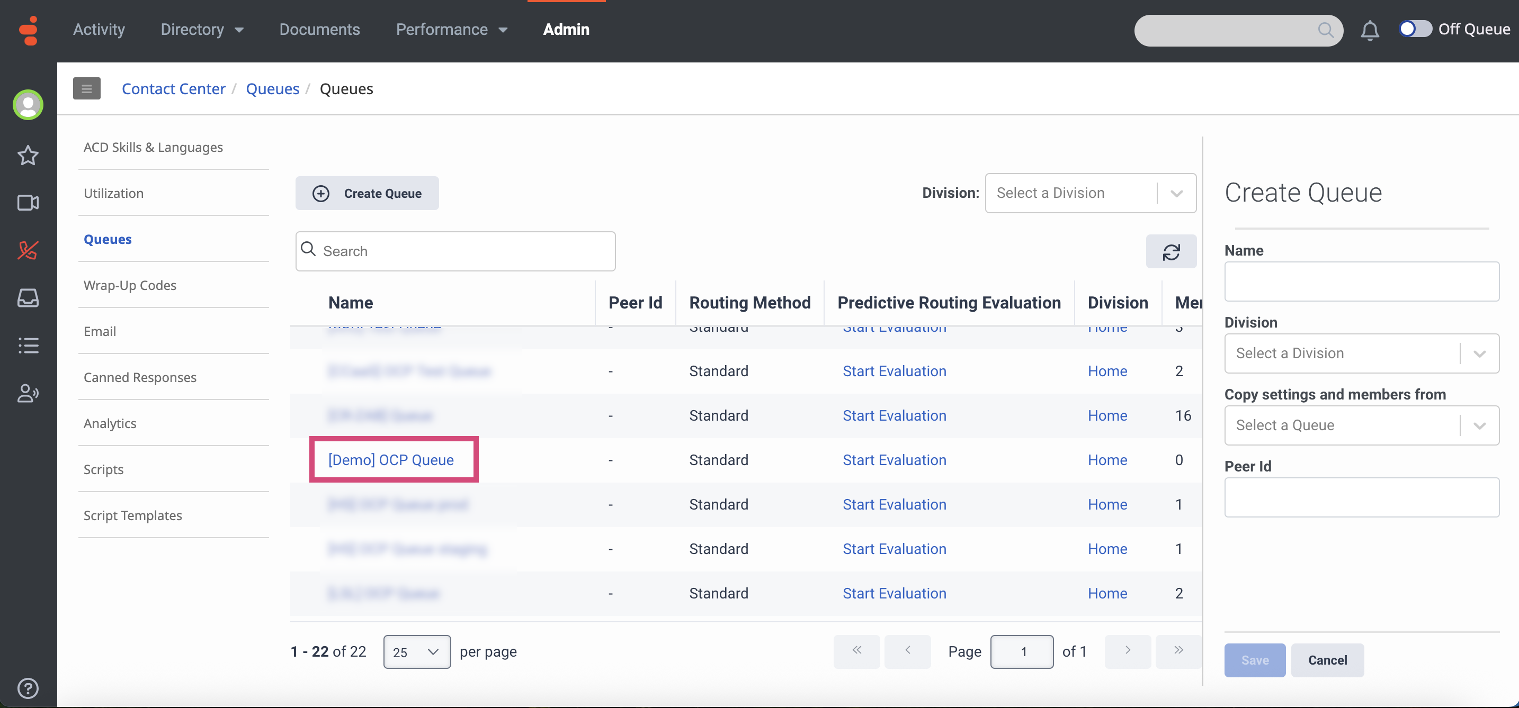
Task: Click the notifications bell icon
Action: coord(1369,30)
